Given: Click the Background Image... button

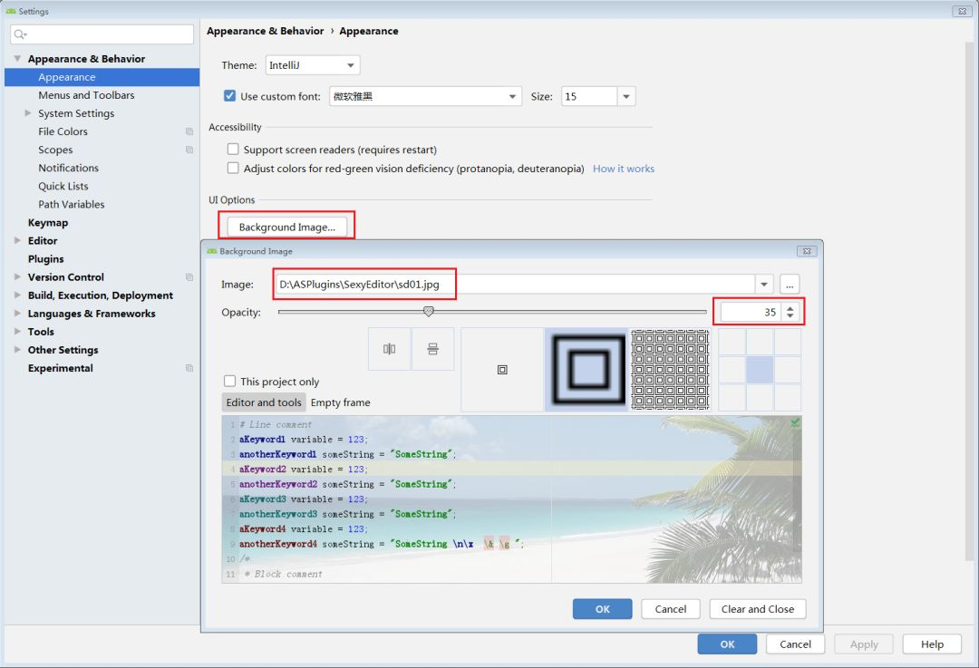Looking at the screenshot, I should (287, 228).
